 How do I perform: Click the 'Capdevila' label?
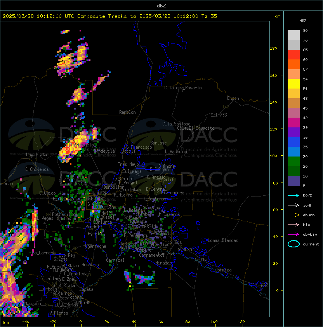pos(104,151)
